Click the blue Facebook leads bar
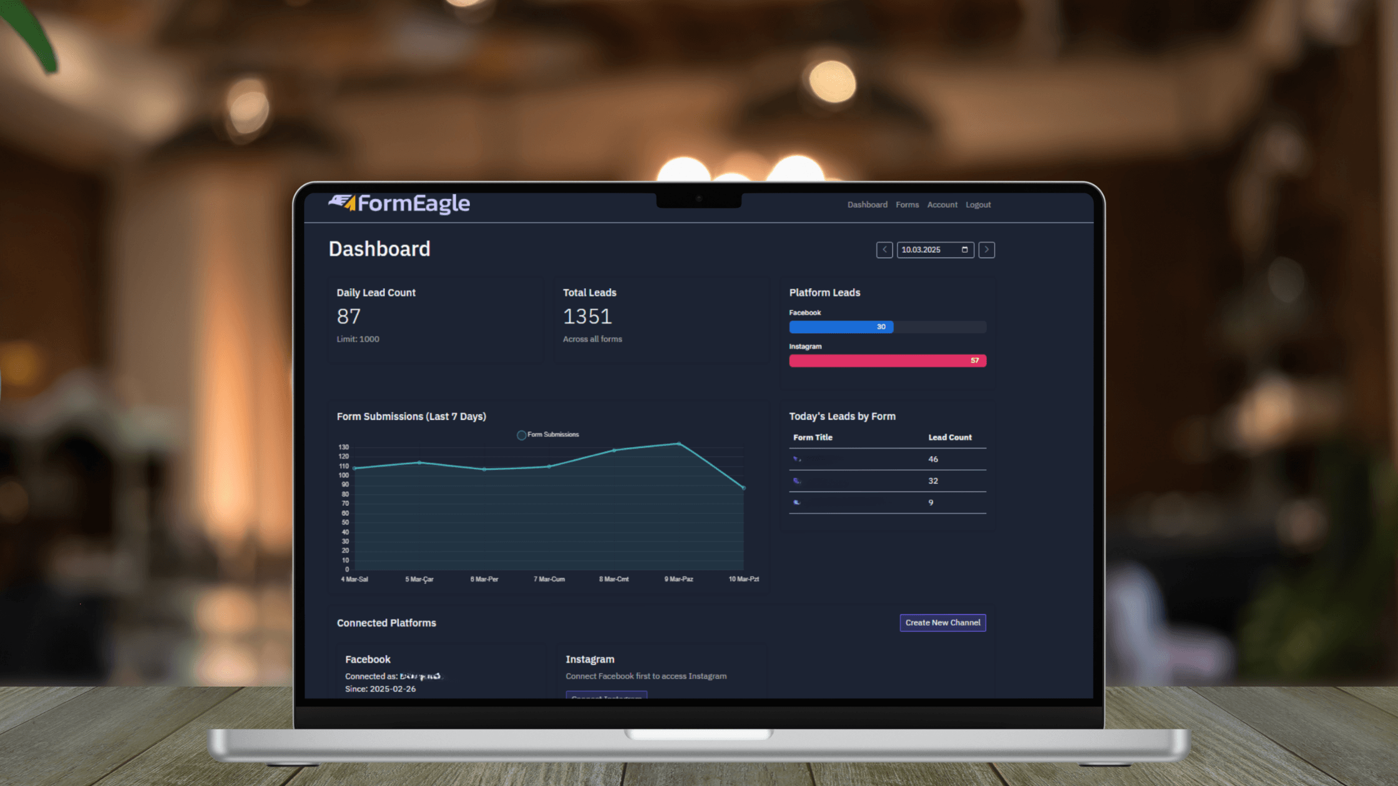1398x786 pixels. (x=841, y=327)
